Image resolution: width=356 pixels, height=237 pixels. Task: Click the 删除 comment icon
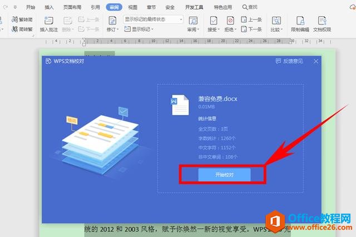68,21
